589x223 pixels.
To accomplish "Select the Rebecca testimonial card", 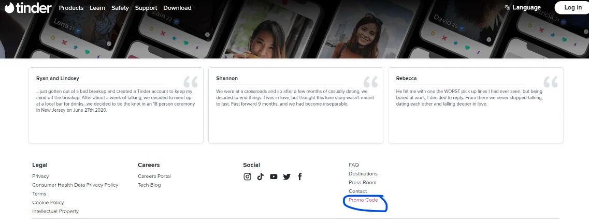I will 476,106.
